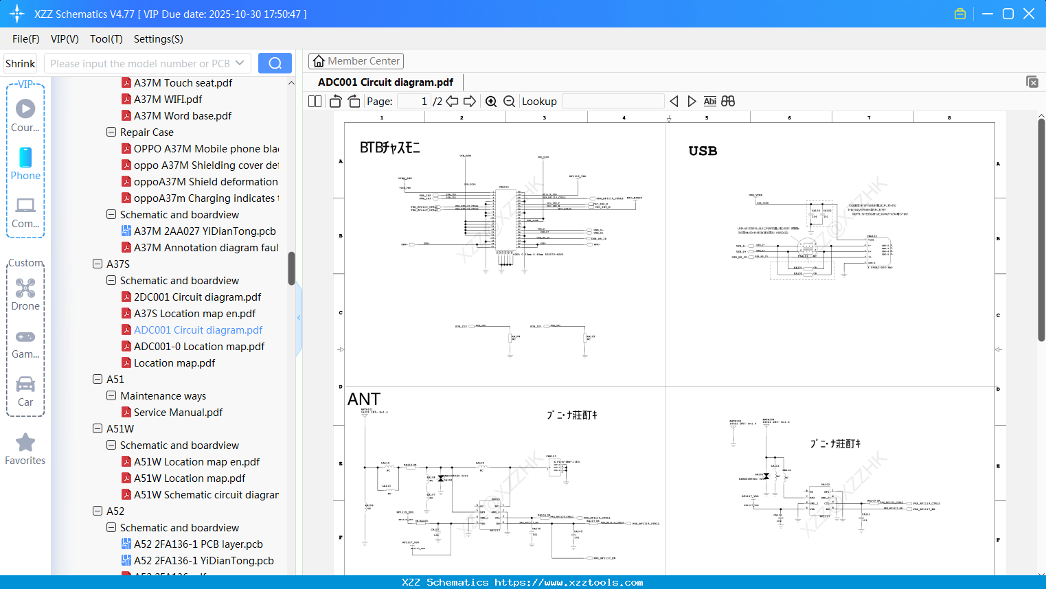Image resolution: width=1046 pixels, height=589 pixels.
Task: Click the document vertical scrollbar thumb
Action: (1041, 230)
